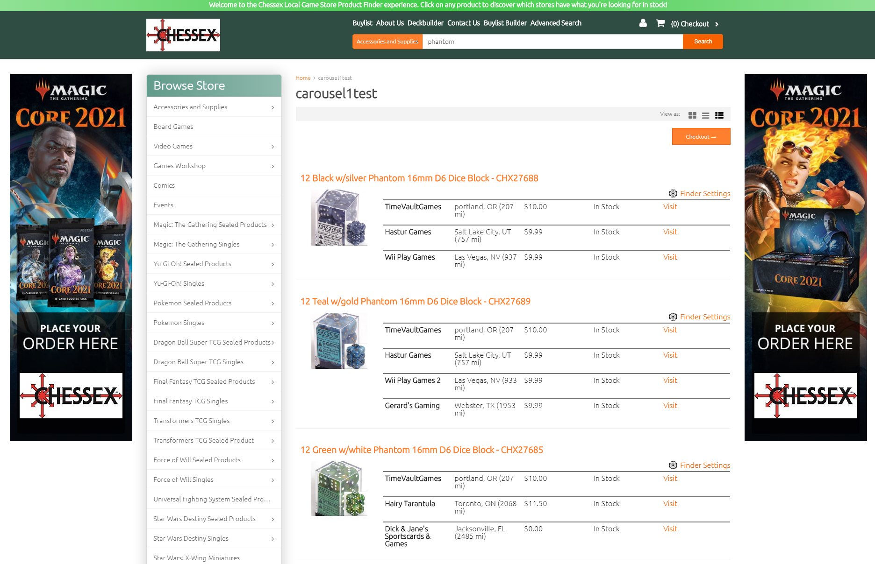Visit Dick & Jane's Sportscards & Games

coord(670,529)
